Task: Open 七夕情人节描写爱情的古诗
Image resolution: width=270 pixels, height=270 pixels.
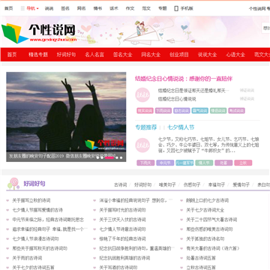Action: pos(37,210)
